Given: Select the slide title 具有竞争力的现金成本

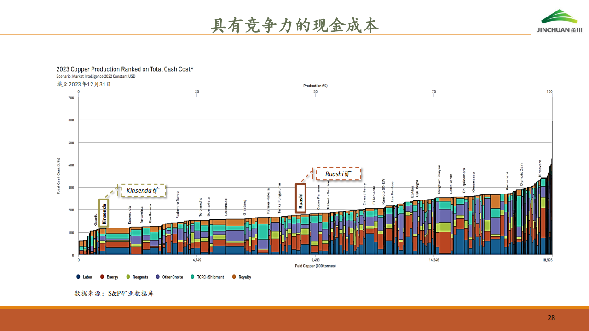Looking at the screenshot, I should [x=294, y=25].
